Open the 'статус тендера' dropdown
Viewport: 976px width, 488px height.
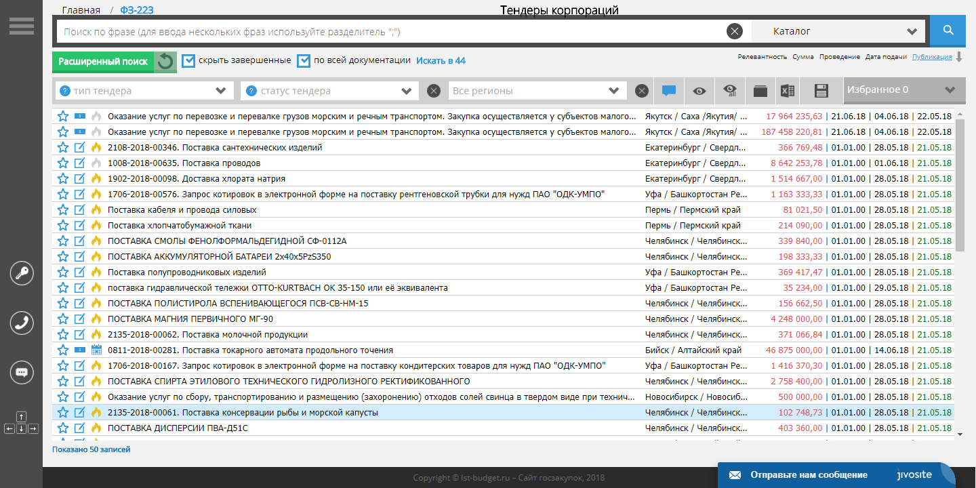[330, 91]
